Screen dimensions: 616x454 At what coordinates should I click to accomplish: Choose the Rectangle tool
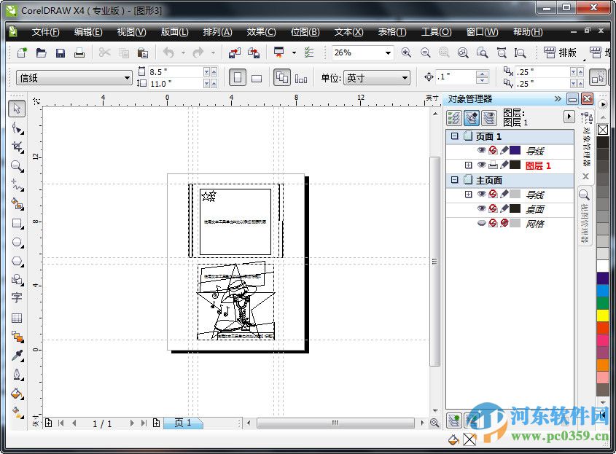point(18,224)
